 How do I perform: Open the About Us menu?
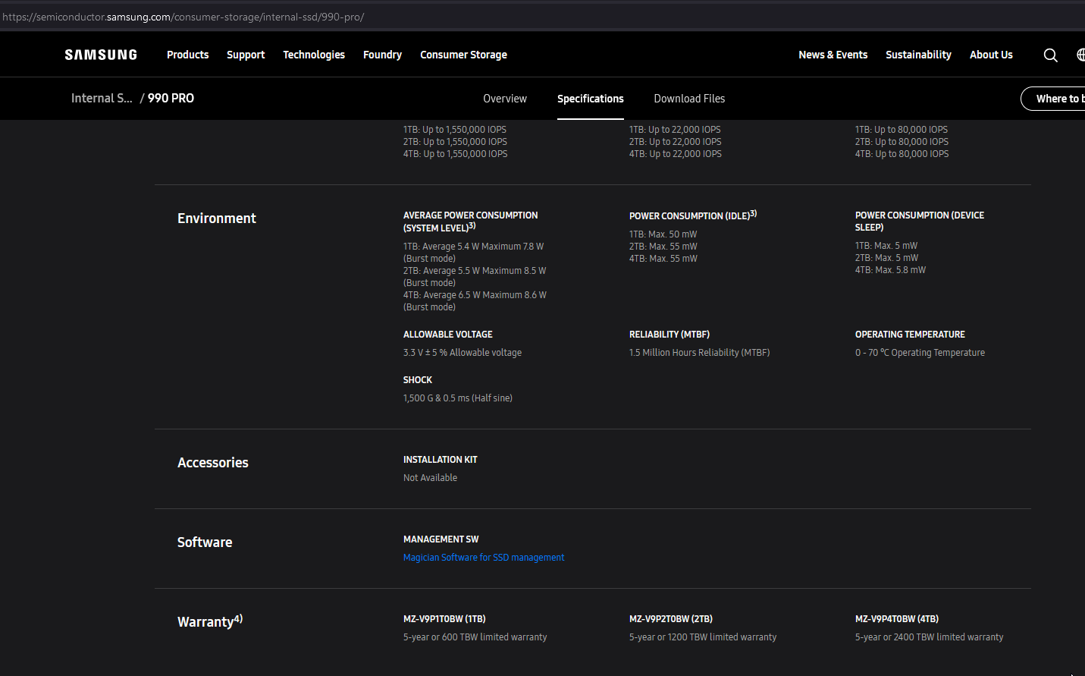point(991,55)
